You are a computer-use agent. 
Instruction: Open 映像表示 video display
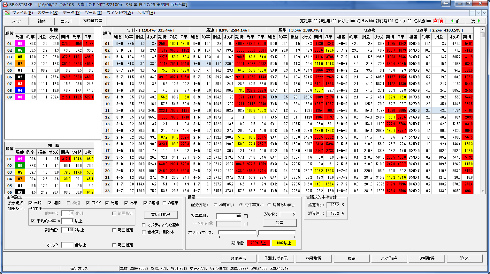pos(238,258)
